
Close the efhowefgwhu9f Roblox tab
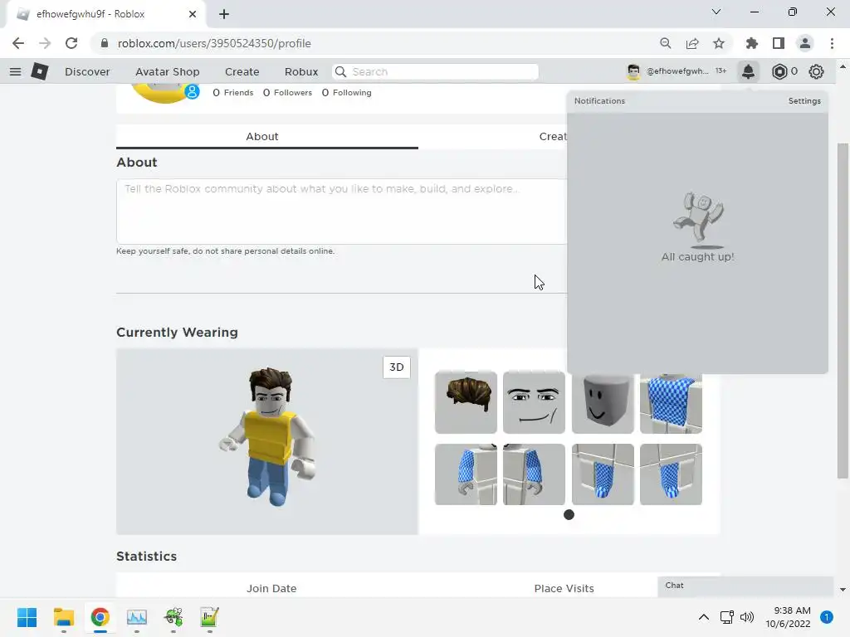193,14
